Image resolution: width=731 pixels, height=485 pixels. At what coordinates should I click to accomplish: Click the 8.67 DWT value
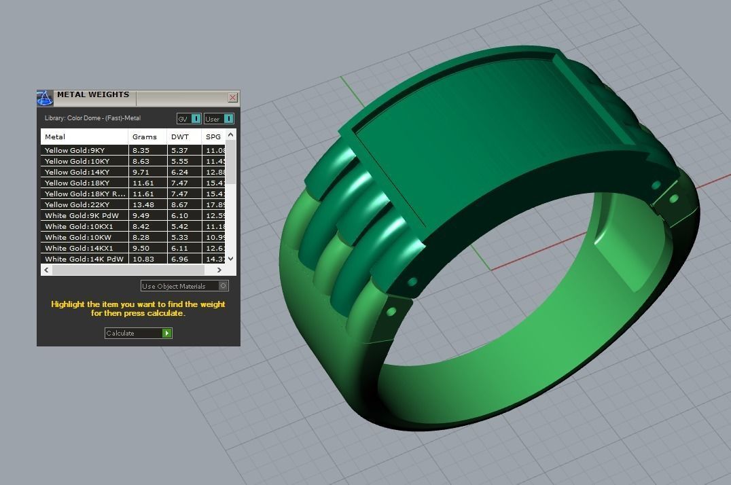pos(179,204)
